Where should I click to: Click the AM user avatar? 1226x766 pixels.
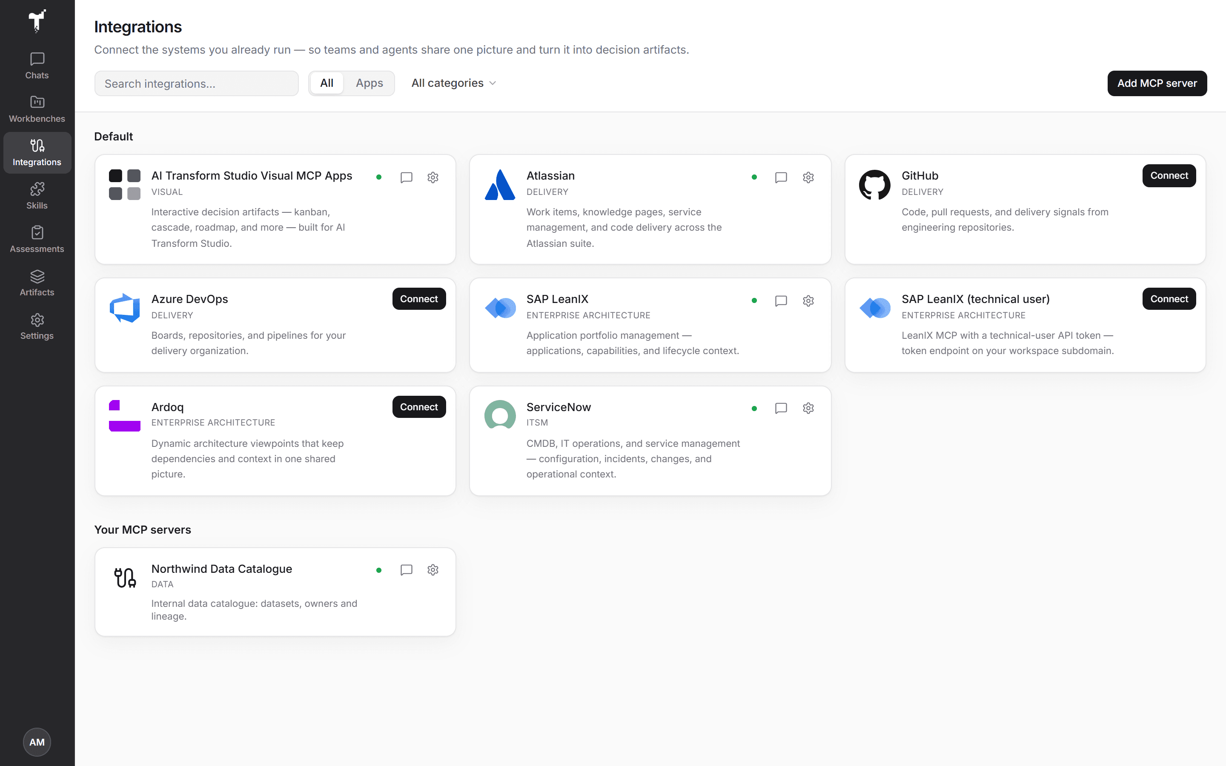coord(37,742)
